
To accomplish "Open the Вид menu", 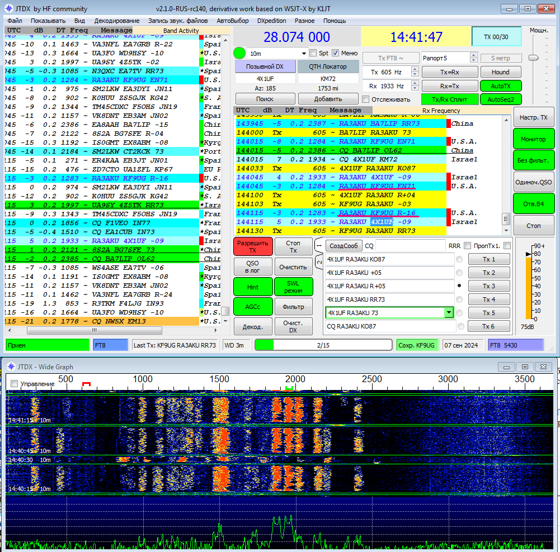I will [79, 21].
